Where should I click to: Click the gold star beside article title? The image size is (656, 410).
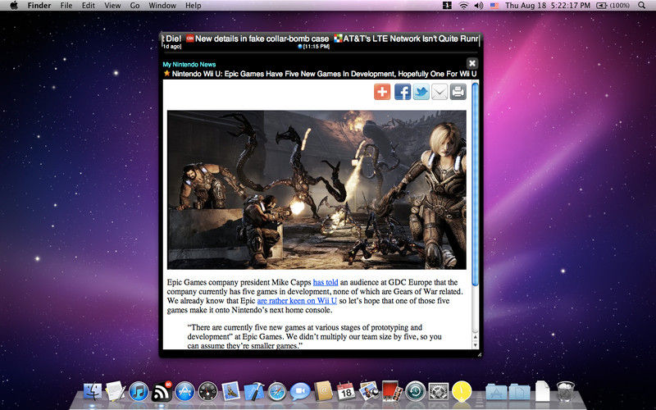(x=166, y=73)
